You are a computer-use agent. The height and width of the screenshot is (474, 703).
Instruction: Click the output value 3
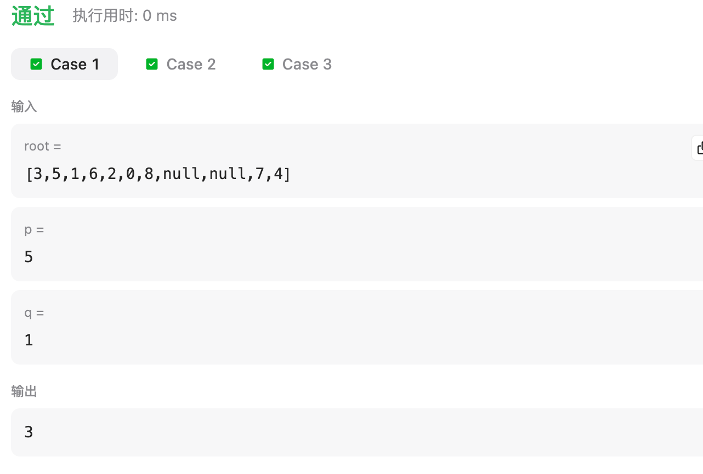(29, 432)
